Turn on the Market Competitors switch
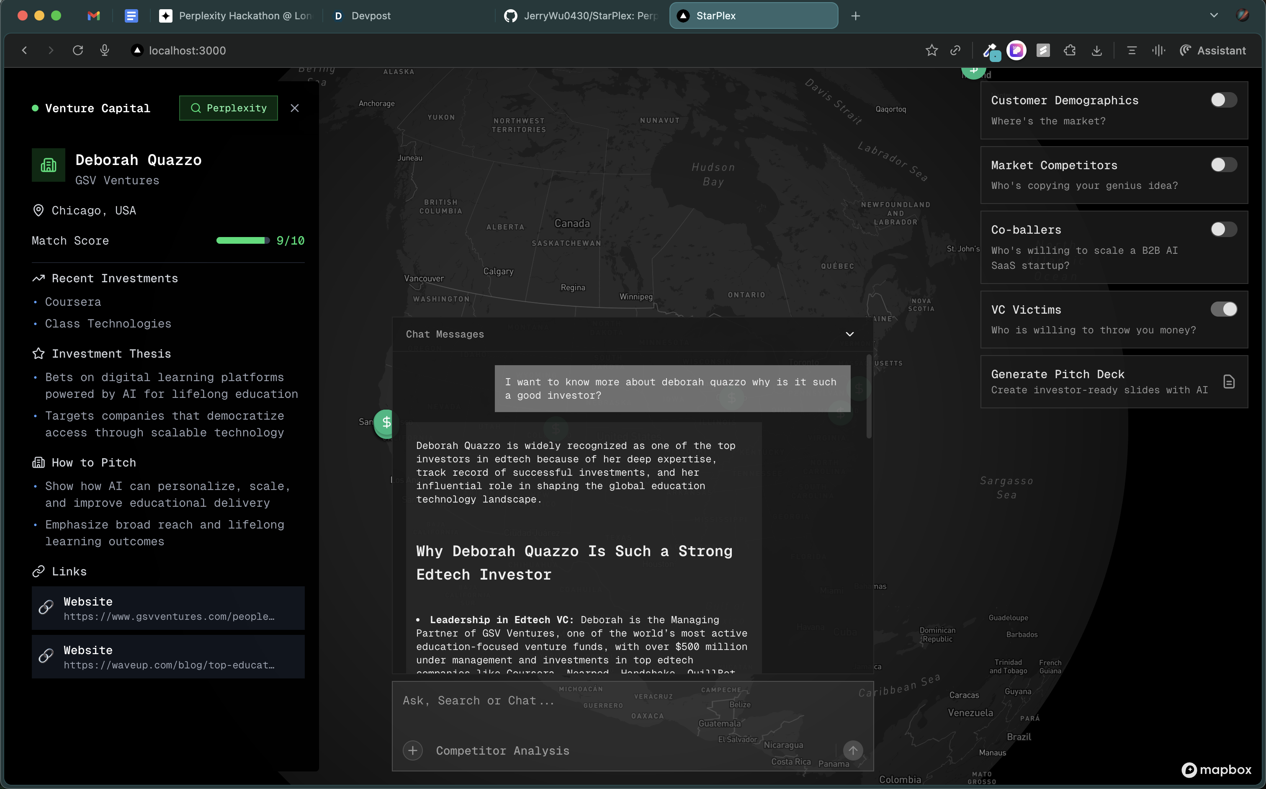The width and height of the screenshot is (1266, 789). coord(1223,165)
